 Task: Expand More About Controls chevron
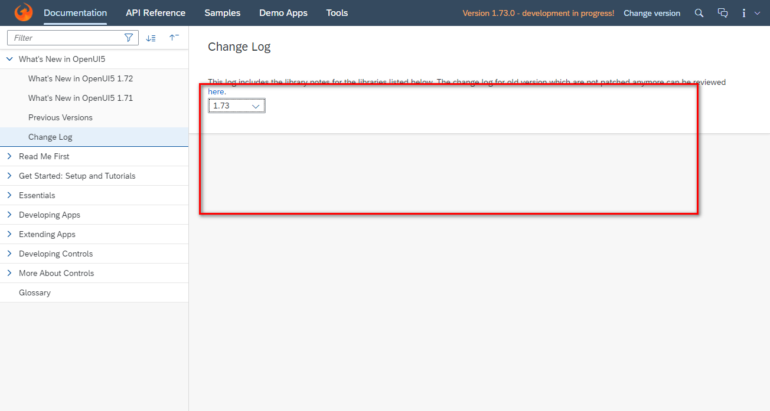(9, 273)
